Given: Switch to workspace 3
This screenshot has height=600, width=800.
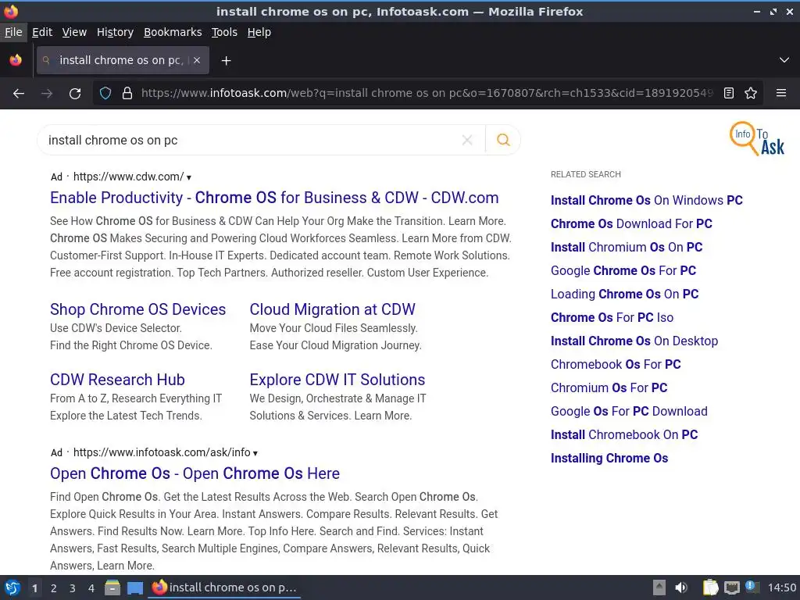Looking at the screenshot, I should [x=73, y=588].
